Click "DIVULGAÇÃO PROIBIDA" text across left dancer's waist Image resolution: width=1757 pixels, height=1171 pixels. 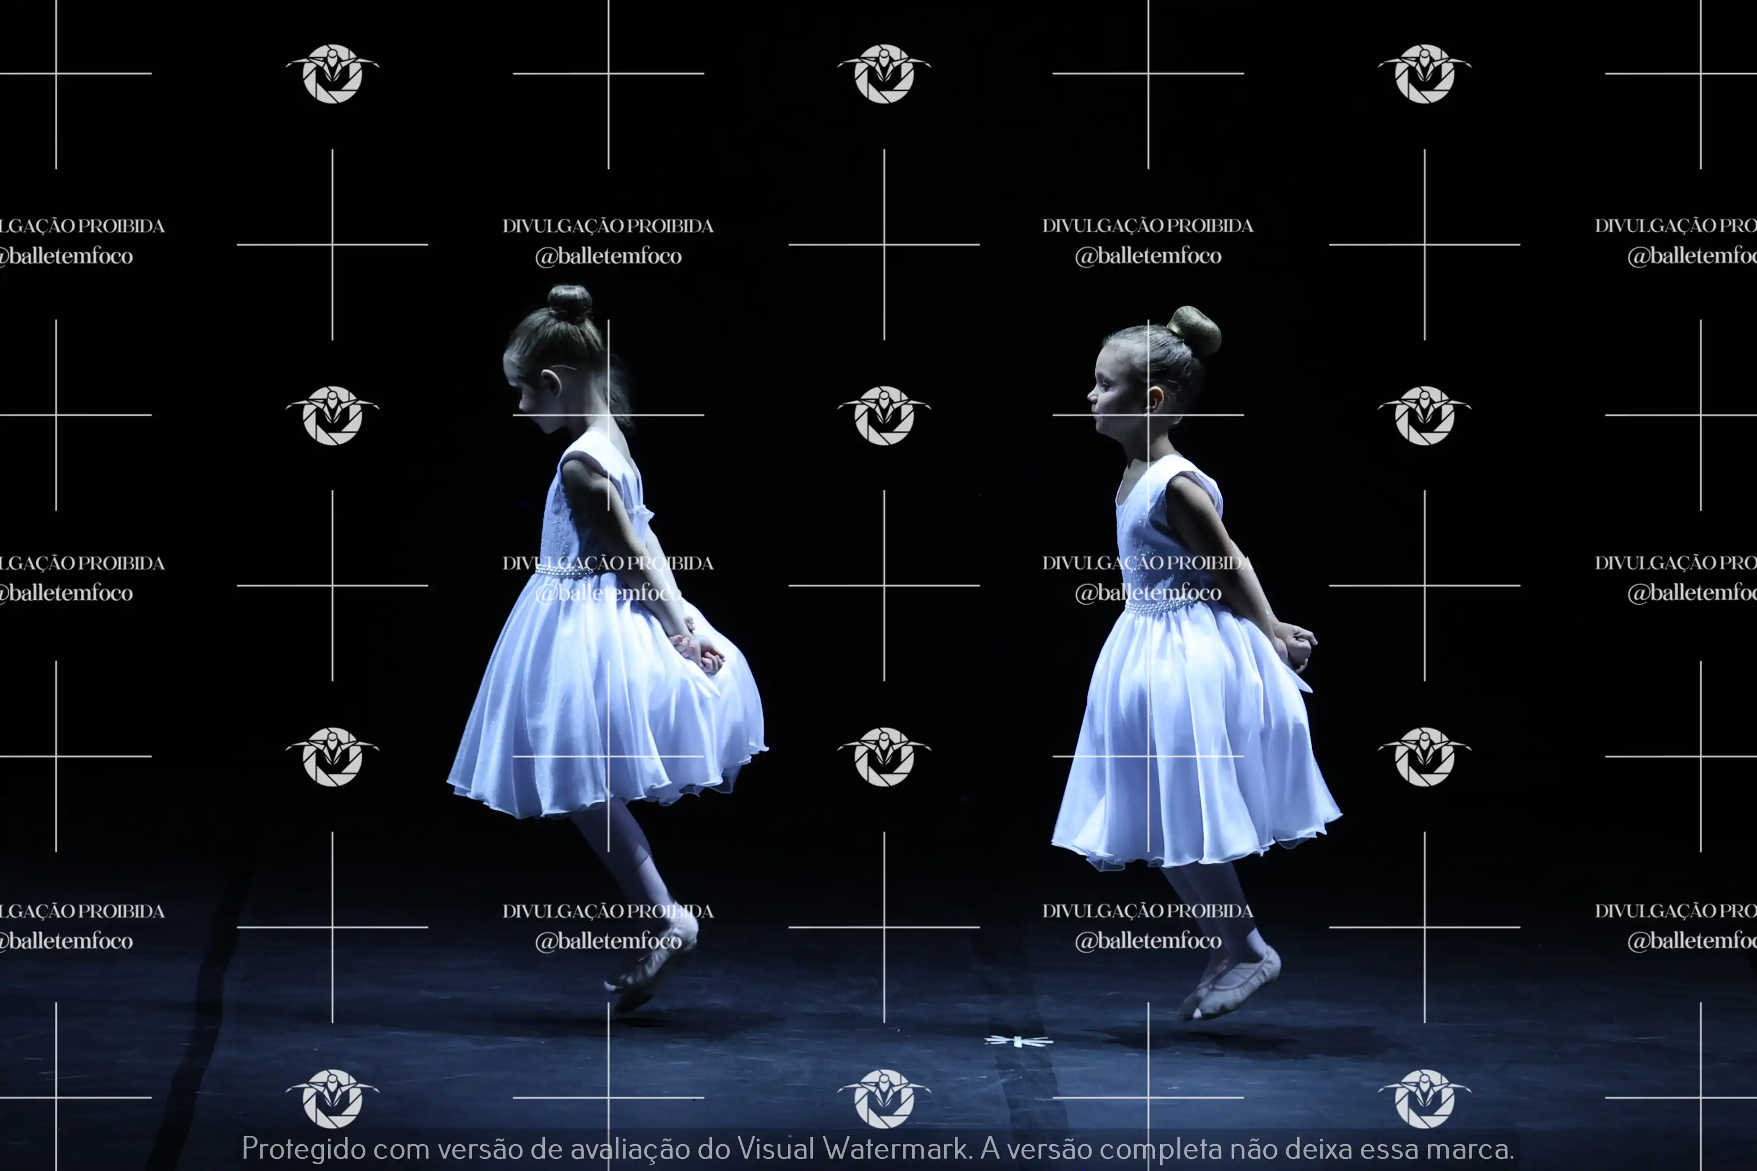click(607, 563)
